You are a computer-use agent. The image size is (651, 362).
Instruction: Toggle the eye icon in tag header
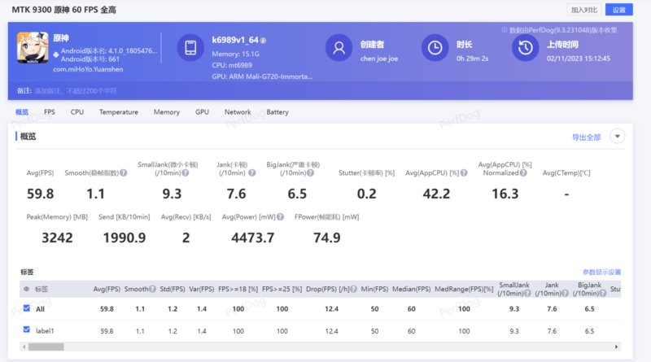[x=26, y=289]
